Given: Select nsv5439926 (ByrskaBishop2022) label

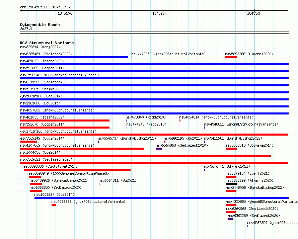Looking at the screenshot, I should coord(59,180).
